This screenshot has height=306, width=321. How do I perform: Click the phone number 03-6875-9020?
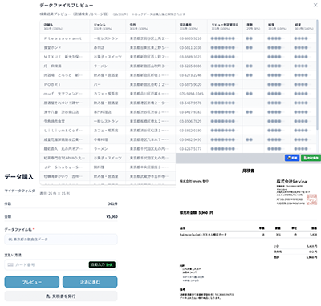pos(190,84)
